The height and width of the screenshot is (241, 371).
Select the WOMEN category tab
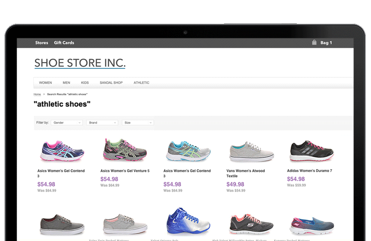click(x=45, y=83)
